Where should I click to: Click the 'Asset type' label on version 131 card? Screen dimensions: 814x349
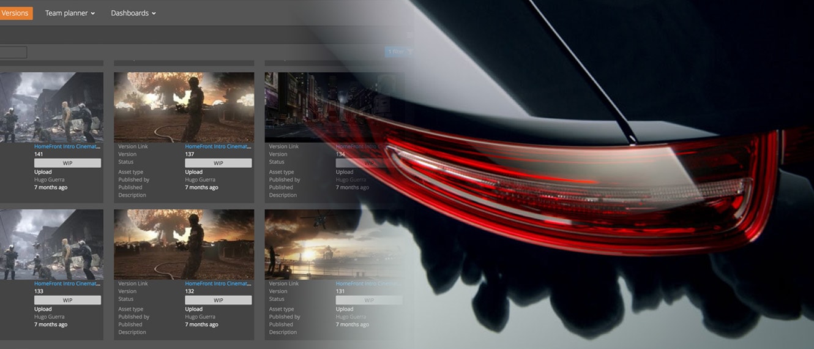(x=282, y=309)
